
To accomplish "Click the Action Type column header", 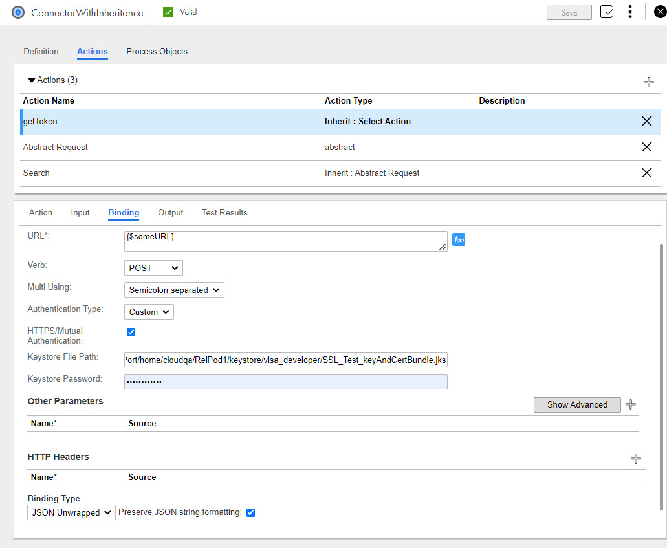I will [349, 101].
